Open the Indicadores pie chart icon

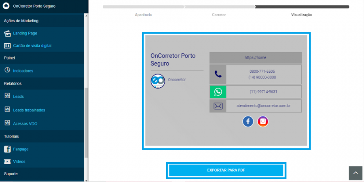7,70
